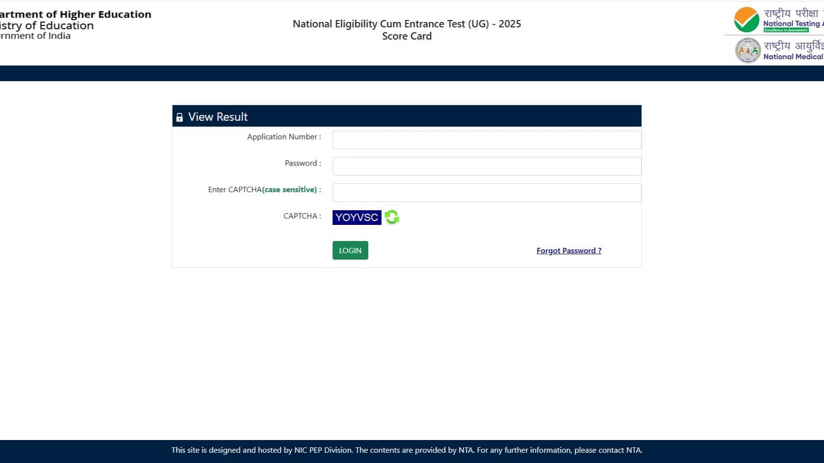Viewport: 824px width, 463px height.
Task: Open the Forgot Password link
Action: click(568, 250)
